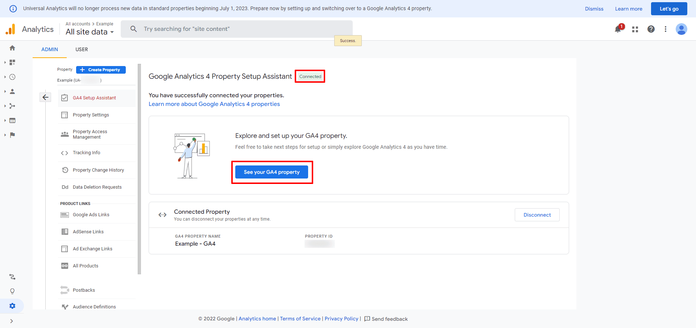Click See your GA4 property button
This screenshot has height=328, width=696.
tap(272, 172)
